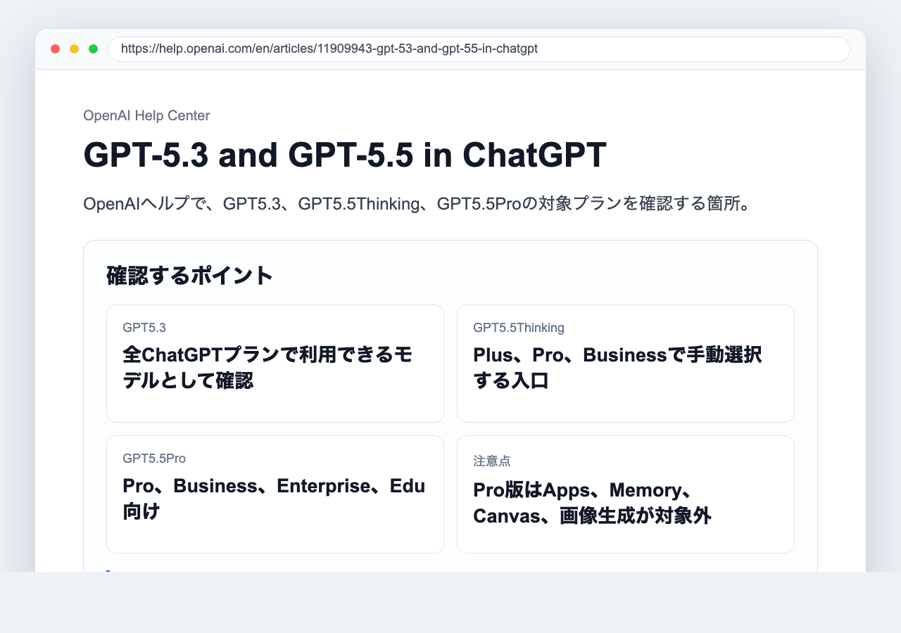The height and width of the screenshot is (633, 901).
Task: Click the green maximize window button
Action: (x=93, y=49)
